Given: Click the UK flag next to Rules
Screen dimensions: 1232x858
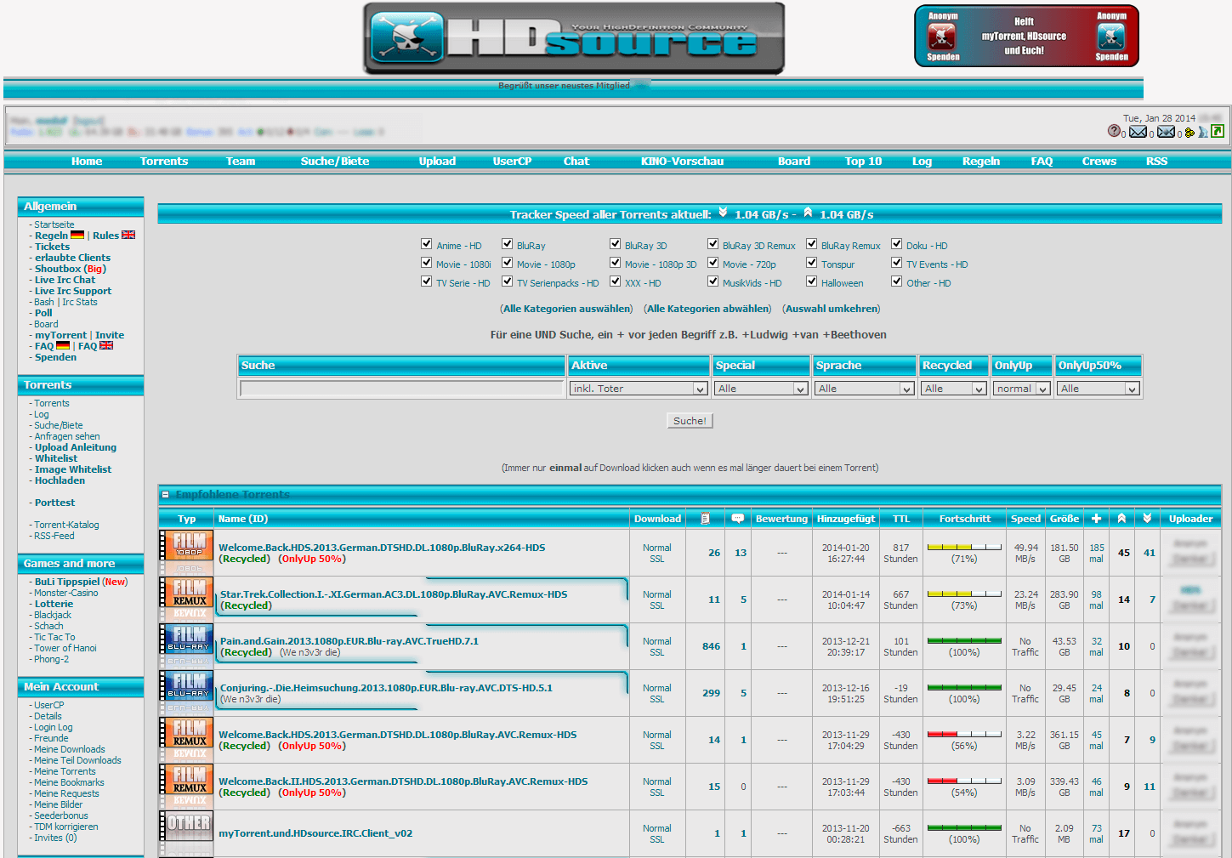Looking at the screenshot, I should coord(128,235).
